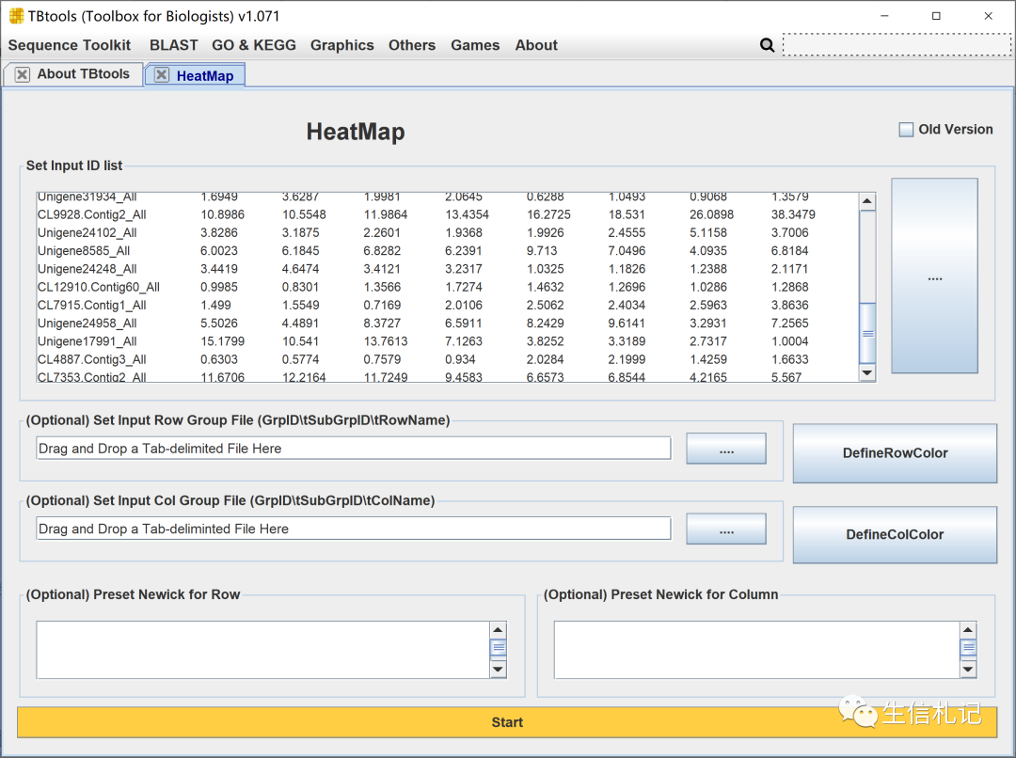
Task: Select the HeatMap tab
Action: pos(205,76)
